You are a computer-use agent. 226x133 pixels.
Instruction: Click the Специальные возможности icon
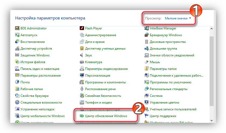click(x=17, y=103)
